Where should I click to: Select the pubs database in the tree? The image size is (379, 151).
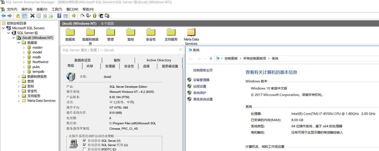click(36, 67)
